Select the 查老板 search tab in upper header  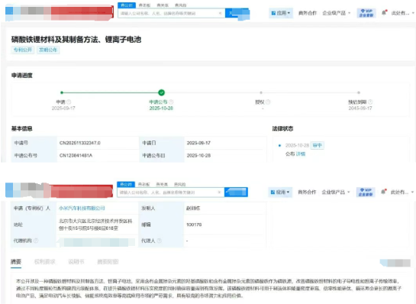tap(144, 5)
